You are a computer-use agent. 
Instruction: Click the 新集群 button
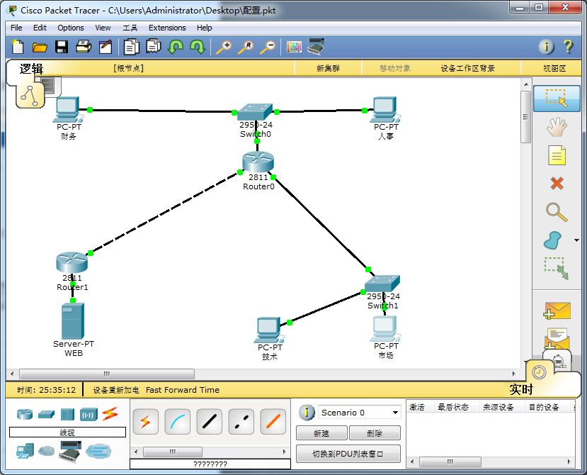[328, 68]
